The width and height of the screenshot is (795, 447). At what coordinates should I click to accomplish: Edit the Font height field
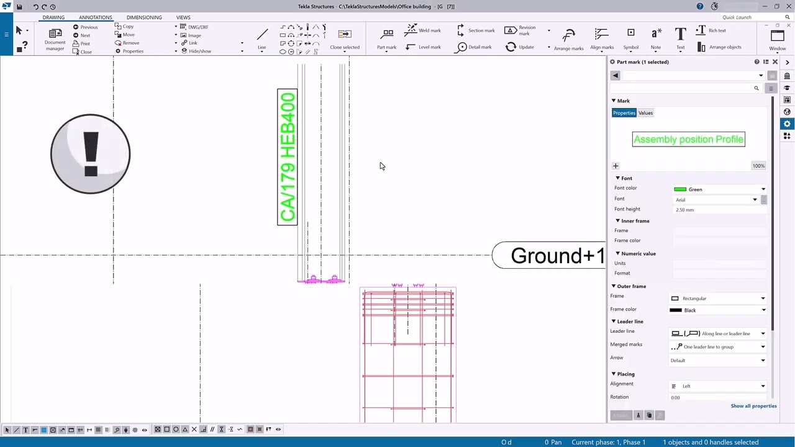coord(720,210)
